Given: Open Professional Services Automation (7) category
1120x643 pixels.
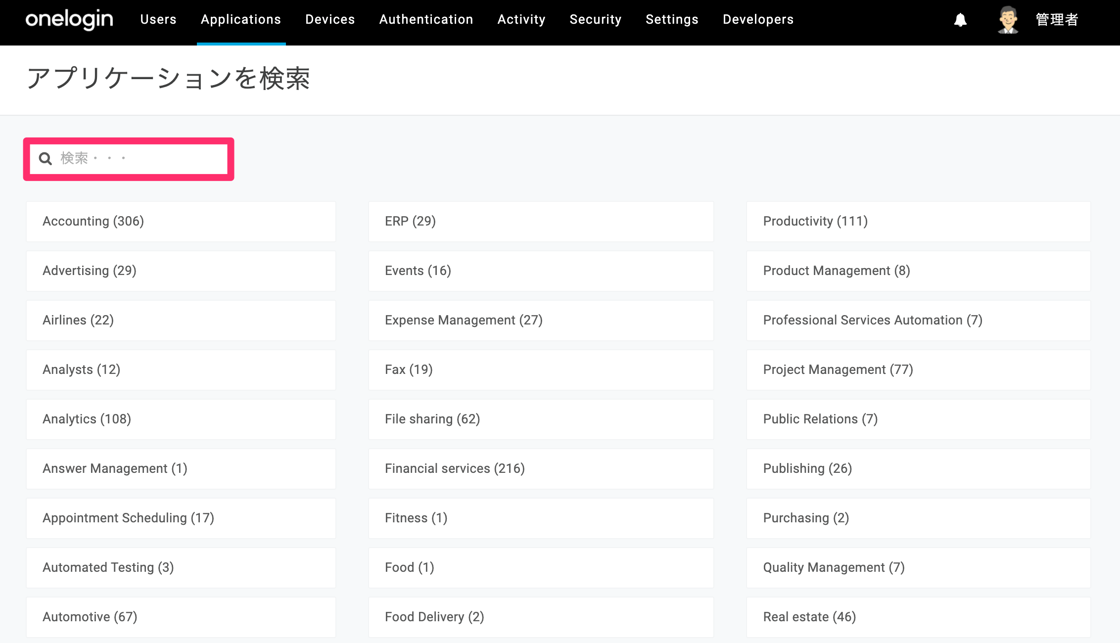Looking at the screenshot, I should click(x=919, y=320).
